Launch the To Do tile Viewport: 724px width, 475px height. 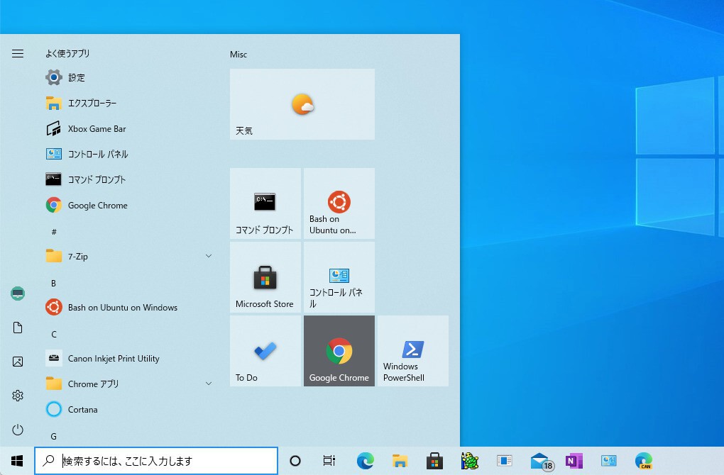tap(265, 351)
